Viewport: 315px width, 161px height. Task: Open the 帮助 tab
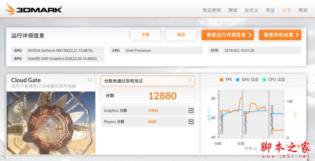pos(303,10)
